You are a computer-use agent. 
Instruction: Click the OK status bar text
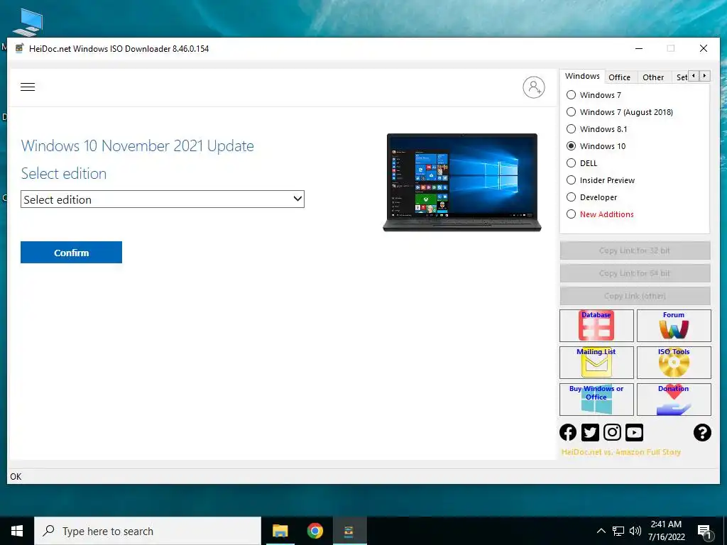pos(16,477)
